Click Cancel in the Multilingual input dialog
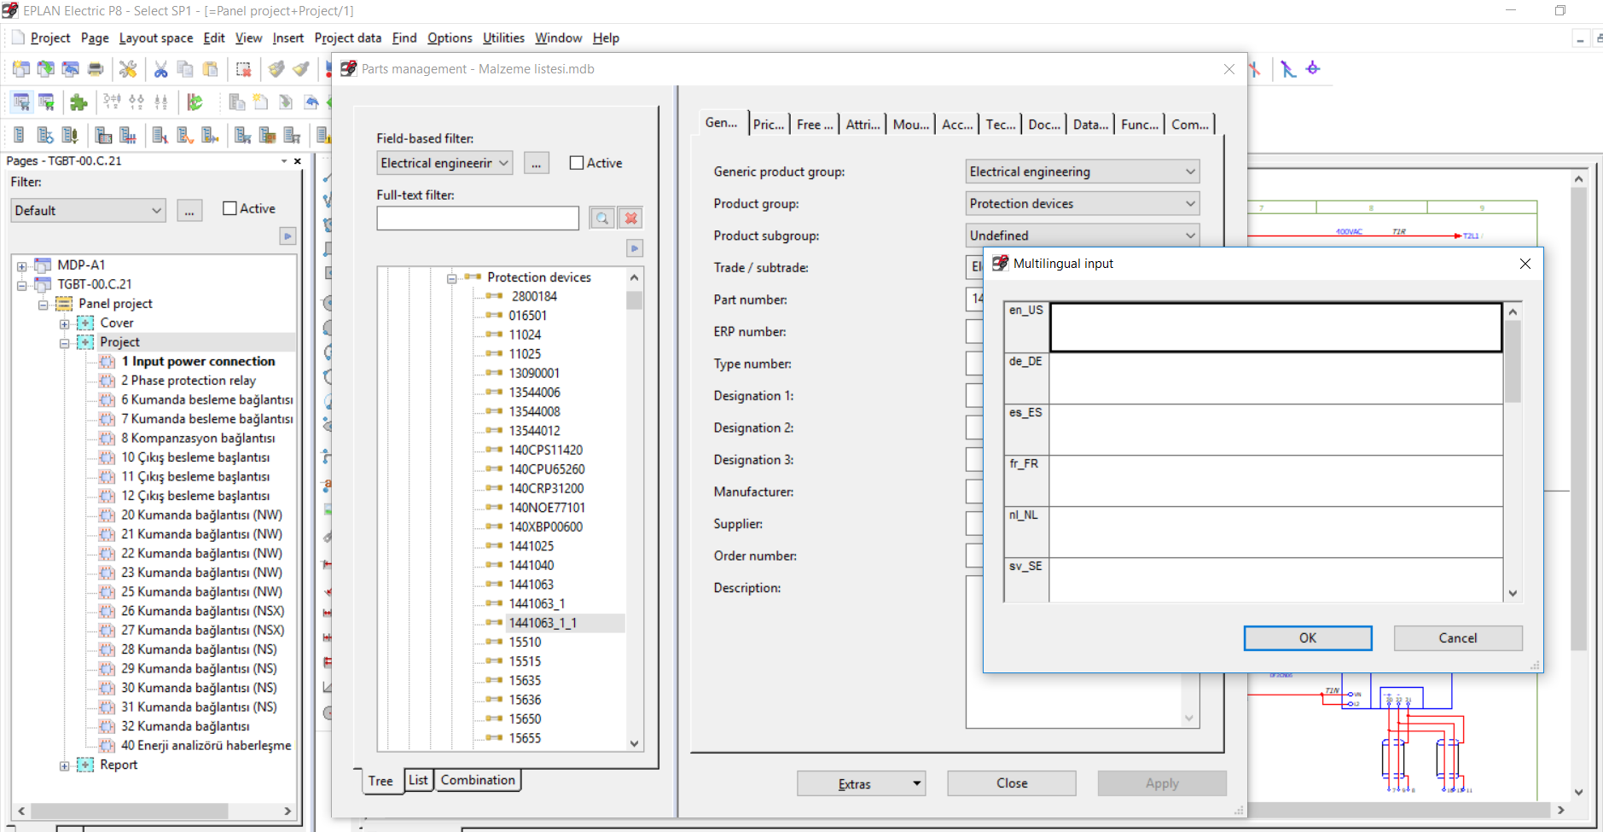The width and height of the screenshot is (1603, 832). [1458, 638]
